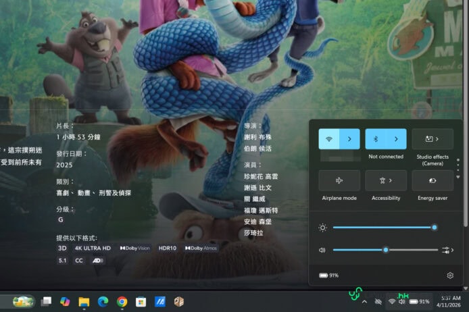Click the HDR10 badge
The width and height of the screenshot is (469, 312).
[x=168, y=248]
